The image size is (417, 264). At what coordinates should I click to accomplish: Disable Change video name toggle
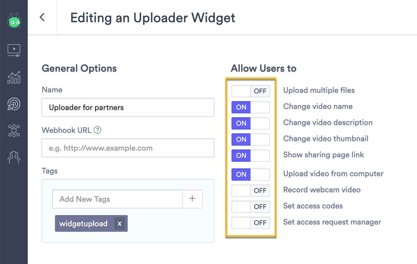click(x=251, y=107)
